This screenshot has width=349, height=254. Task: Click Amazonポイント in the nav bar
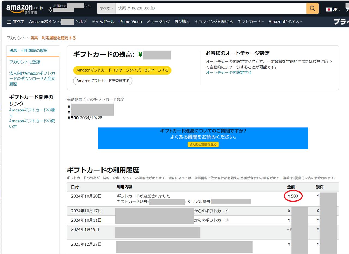(x=45, y=22)
